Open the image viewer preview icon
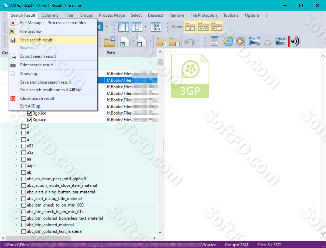Screen dimensions: 326x248 point(254,41)
